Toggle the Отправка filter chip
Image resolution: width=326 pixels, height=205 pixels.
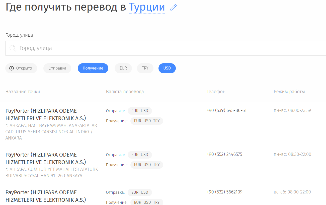(57, 68)
